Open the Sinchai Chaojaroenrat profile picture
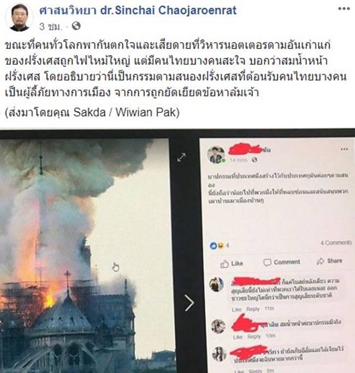 pos(20,17)
